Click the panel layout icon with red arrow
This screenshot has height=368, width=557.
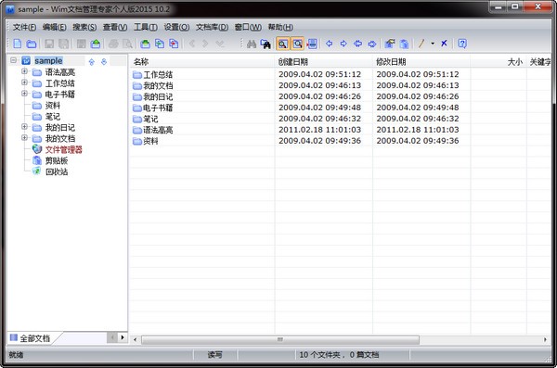pyautogui.click(x=312, y=44)
